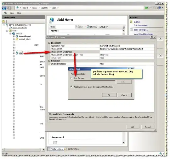The width and height of the screenshot is (170, 159).
Task: Click the /ddd Home globe icon
Action: point(52,20)
